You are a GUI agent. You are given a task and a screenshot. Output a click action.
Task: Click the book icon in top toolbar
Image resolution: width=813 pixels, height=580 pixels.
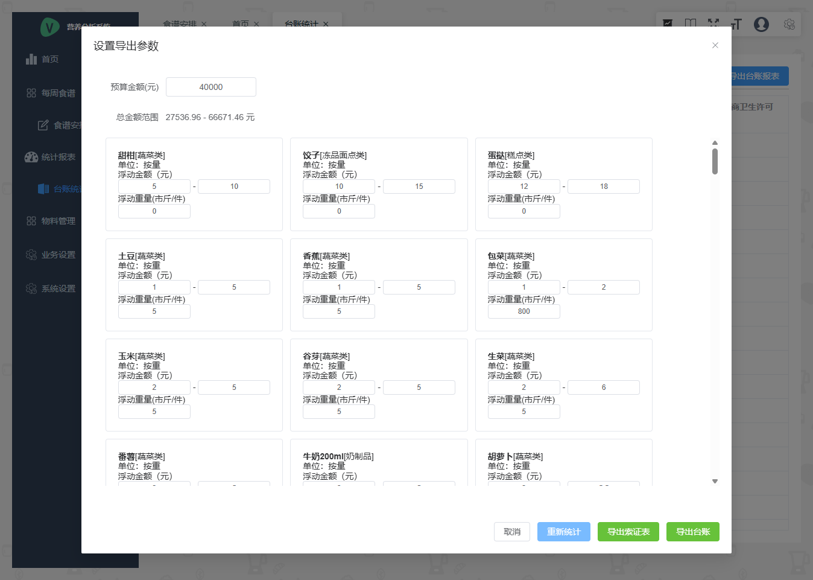pos(691,24)
